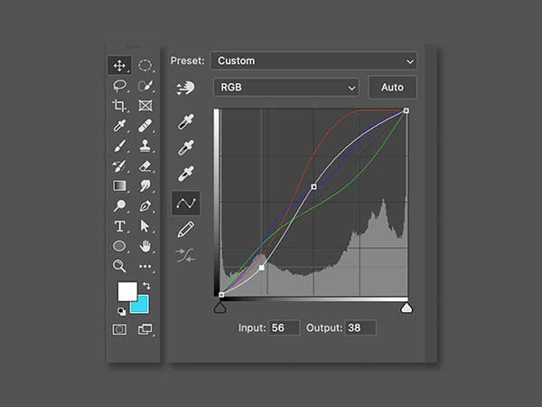This screenshot has width=542, height=407.
Task: Select the Pen tool
Action: click(x=145, y=206)
